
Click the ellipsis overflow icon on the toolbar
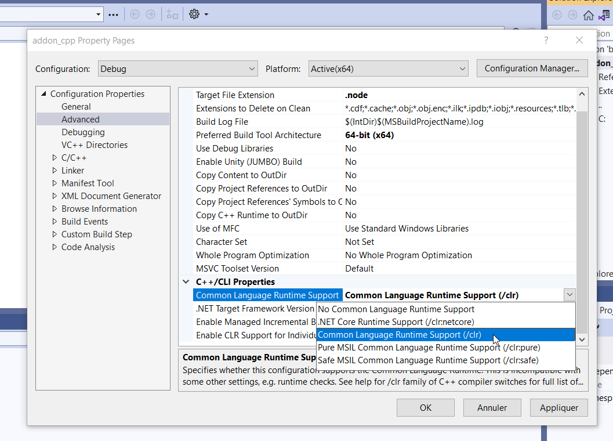[114, 15]
